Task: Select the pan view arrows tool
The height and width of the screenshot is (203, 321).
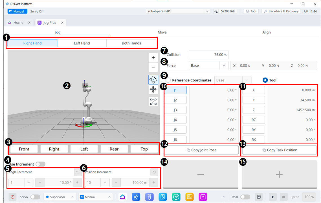Action: 153,90
